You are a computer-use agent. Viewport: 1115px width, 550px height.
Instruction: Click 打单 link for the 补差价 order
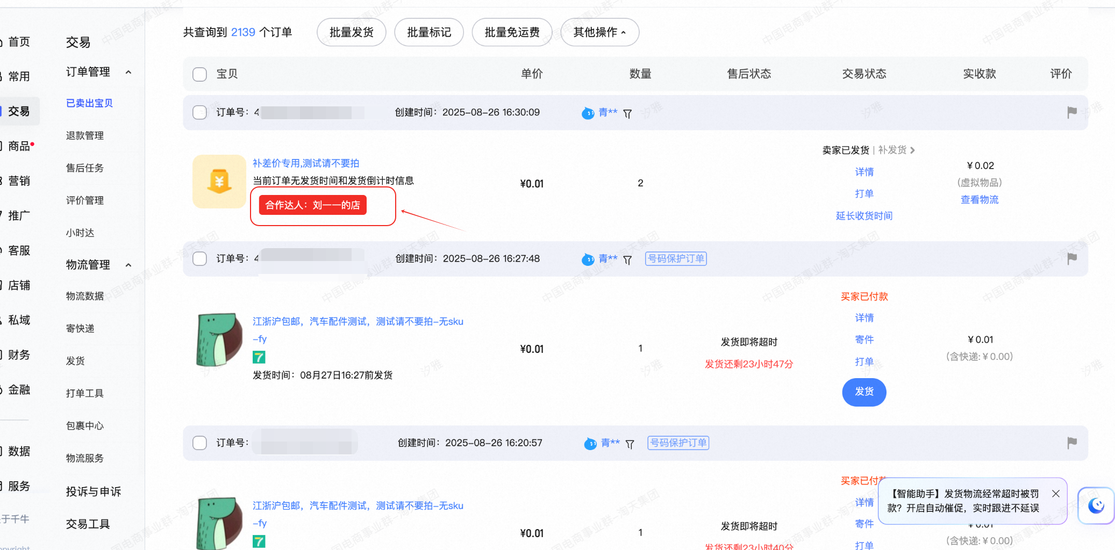pyautogui.click(x=864, y=194)
